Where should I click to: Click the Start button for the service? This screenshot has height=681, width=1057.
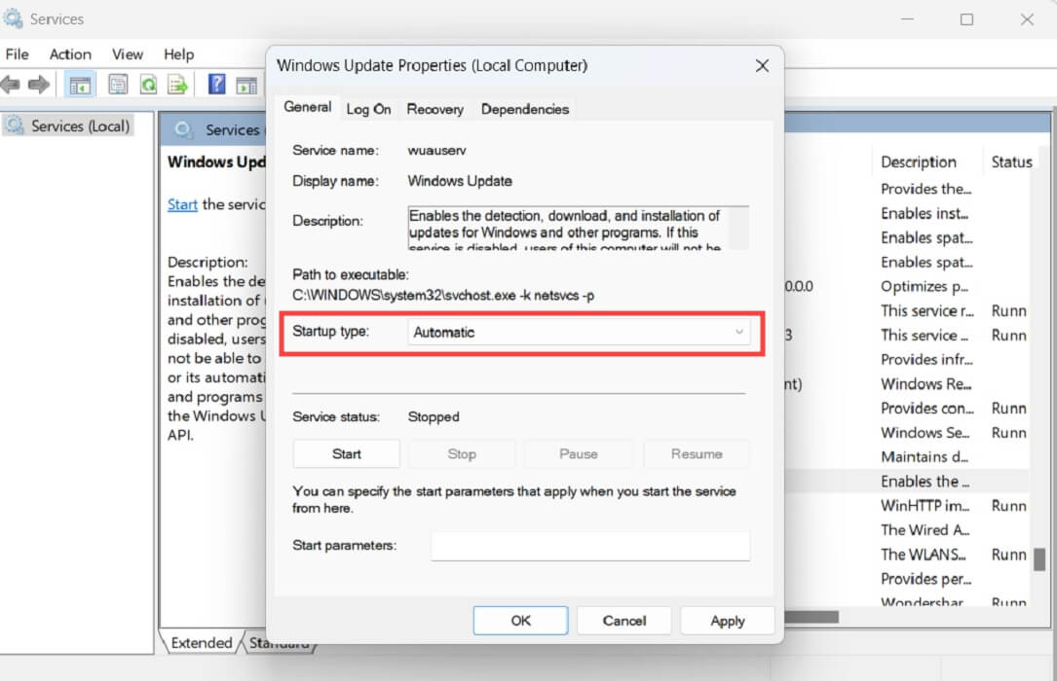346,453
